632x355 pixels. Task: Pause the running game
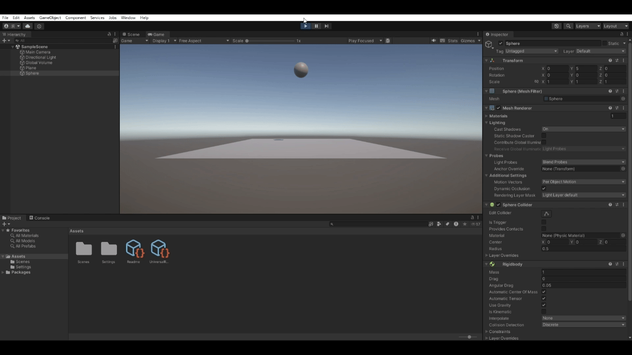[316, 26]
